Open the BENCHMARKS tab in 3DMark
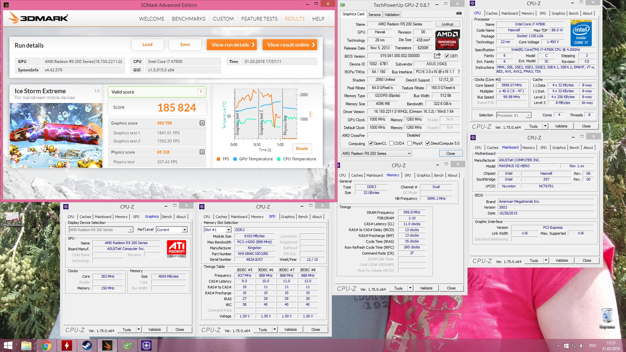The image size is (626, 352). coord(188,19)
